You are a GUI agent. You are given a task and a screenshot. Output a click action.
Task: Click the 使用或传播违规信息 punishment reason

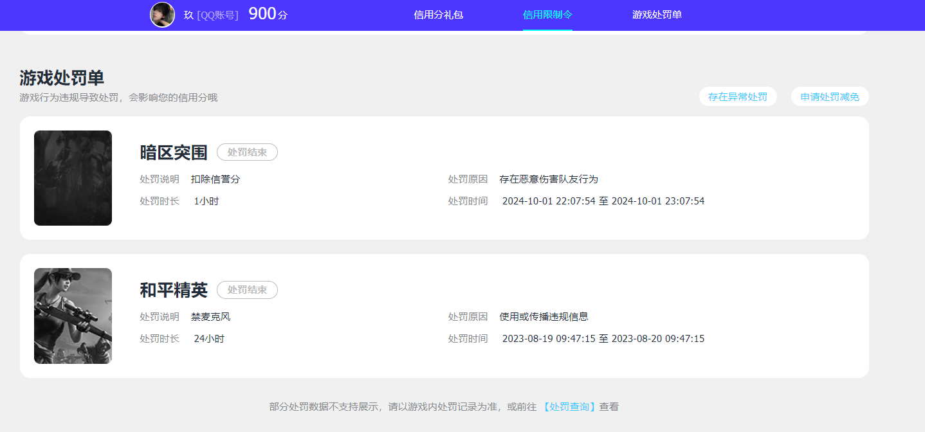click(544, 317)
